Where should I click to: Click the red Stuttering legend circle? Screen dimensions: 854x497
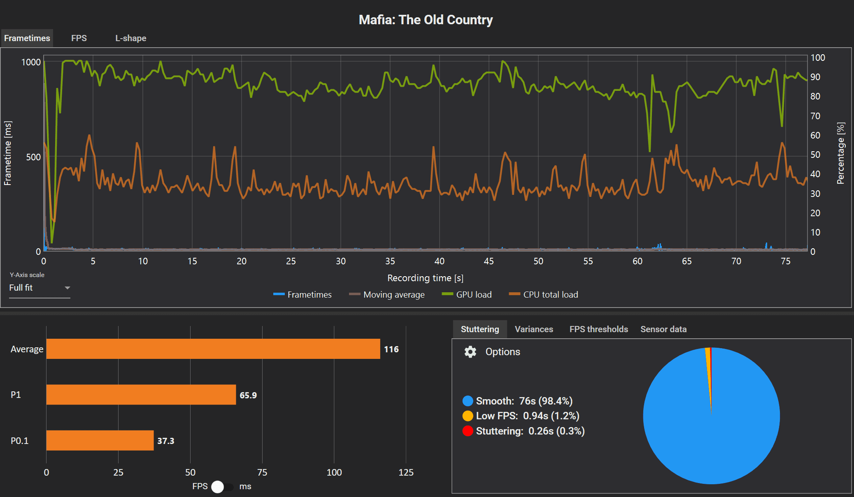point(468,431)
